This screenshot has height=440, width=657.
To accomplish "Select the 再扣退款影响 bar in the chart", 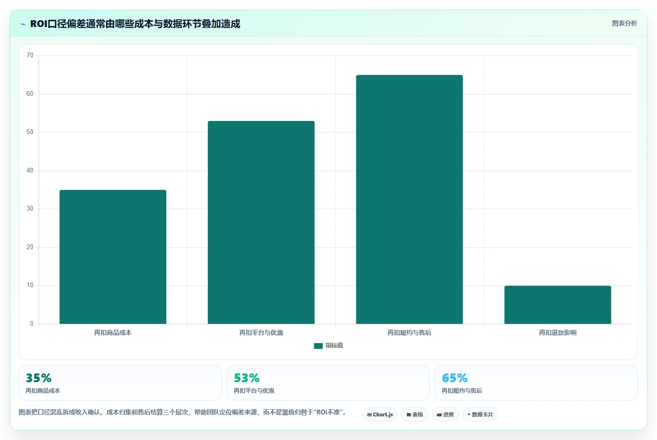I will click(558, 305).
